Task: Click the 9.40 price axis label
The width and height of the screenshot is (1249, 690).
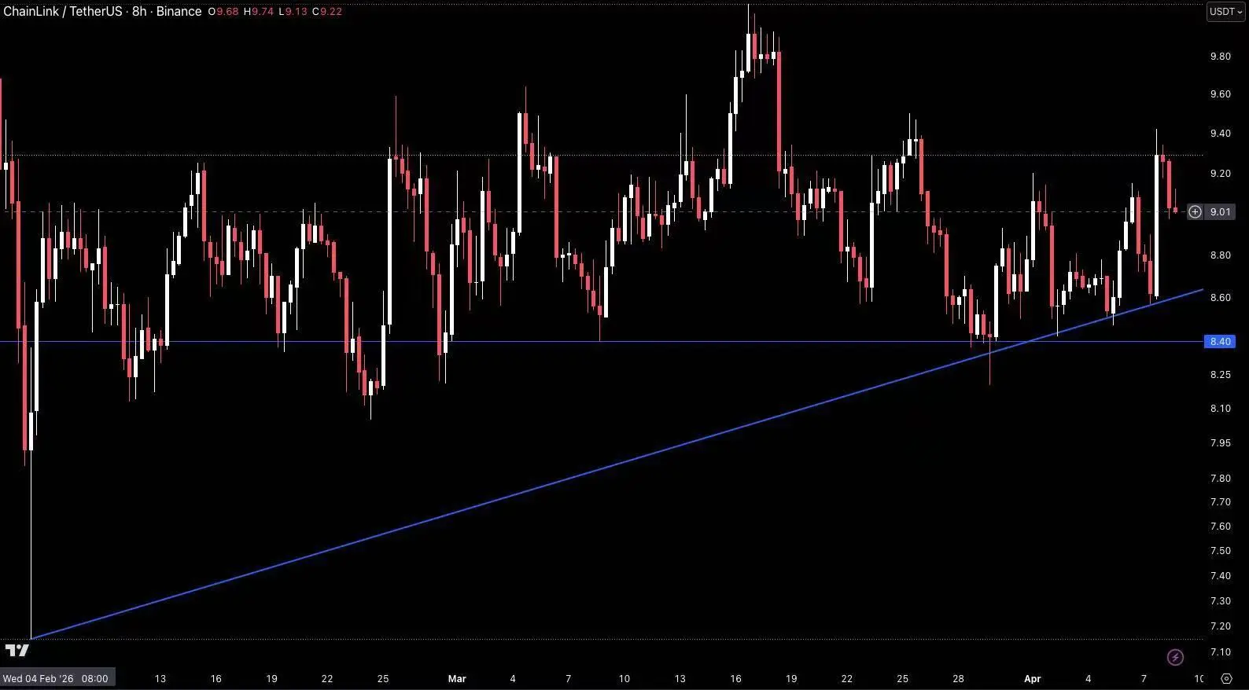Action: (1220, 134)
